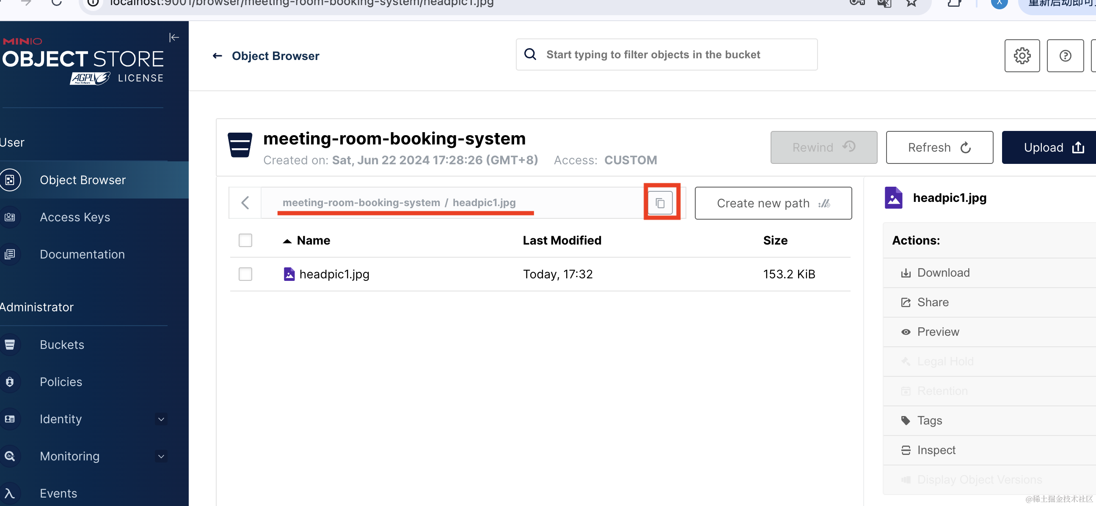Open bucket settings gear icon
The width and height of the screenshot is (1096, 506).
pyautogui.click(x=1022, y=56)
